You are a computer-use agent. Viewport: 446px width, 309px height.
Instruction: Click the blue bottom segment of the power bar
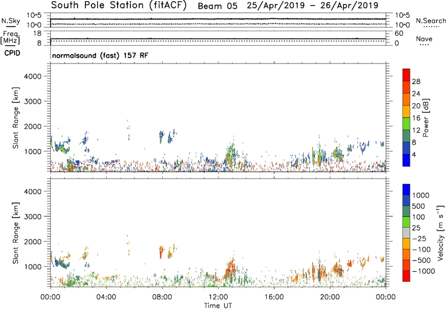point(406,160)
